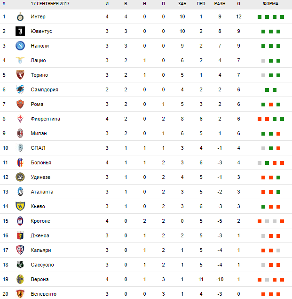Click the Кротоне team name
The height and width of the screenshot is (299, 292).
40,221
